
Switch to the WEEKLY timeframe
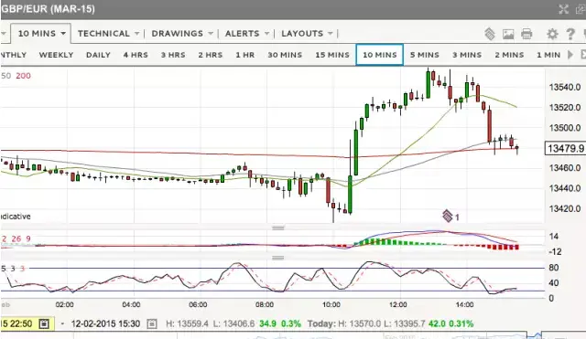(x=57, y=55)
